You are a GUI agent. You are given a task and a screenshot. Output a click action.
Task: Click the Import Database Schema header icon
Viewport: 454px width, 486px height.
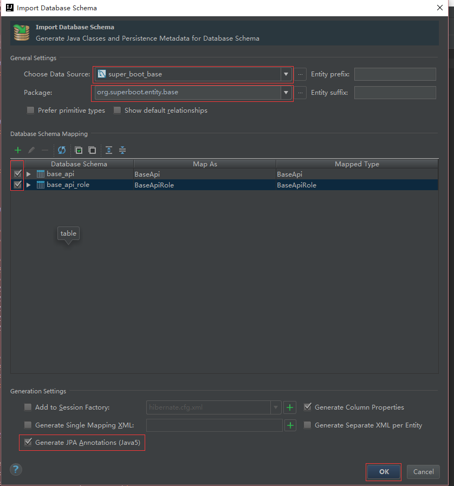pos(21,33)
